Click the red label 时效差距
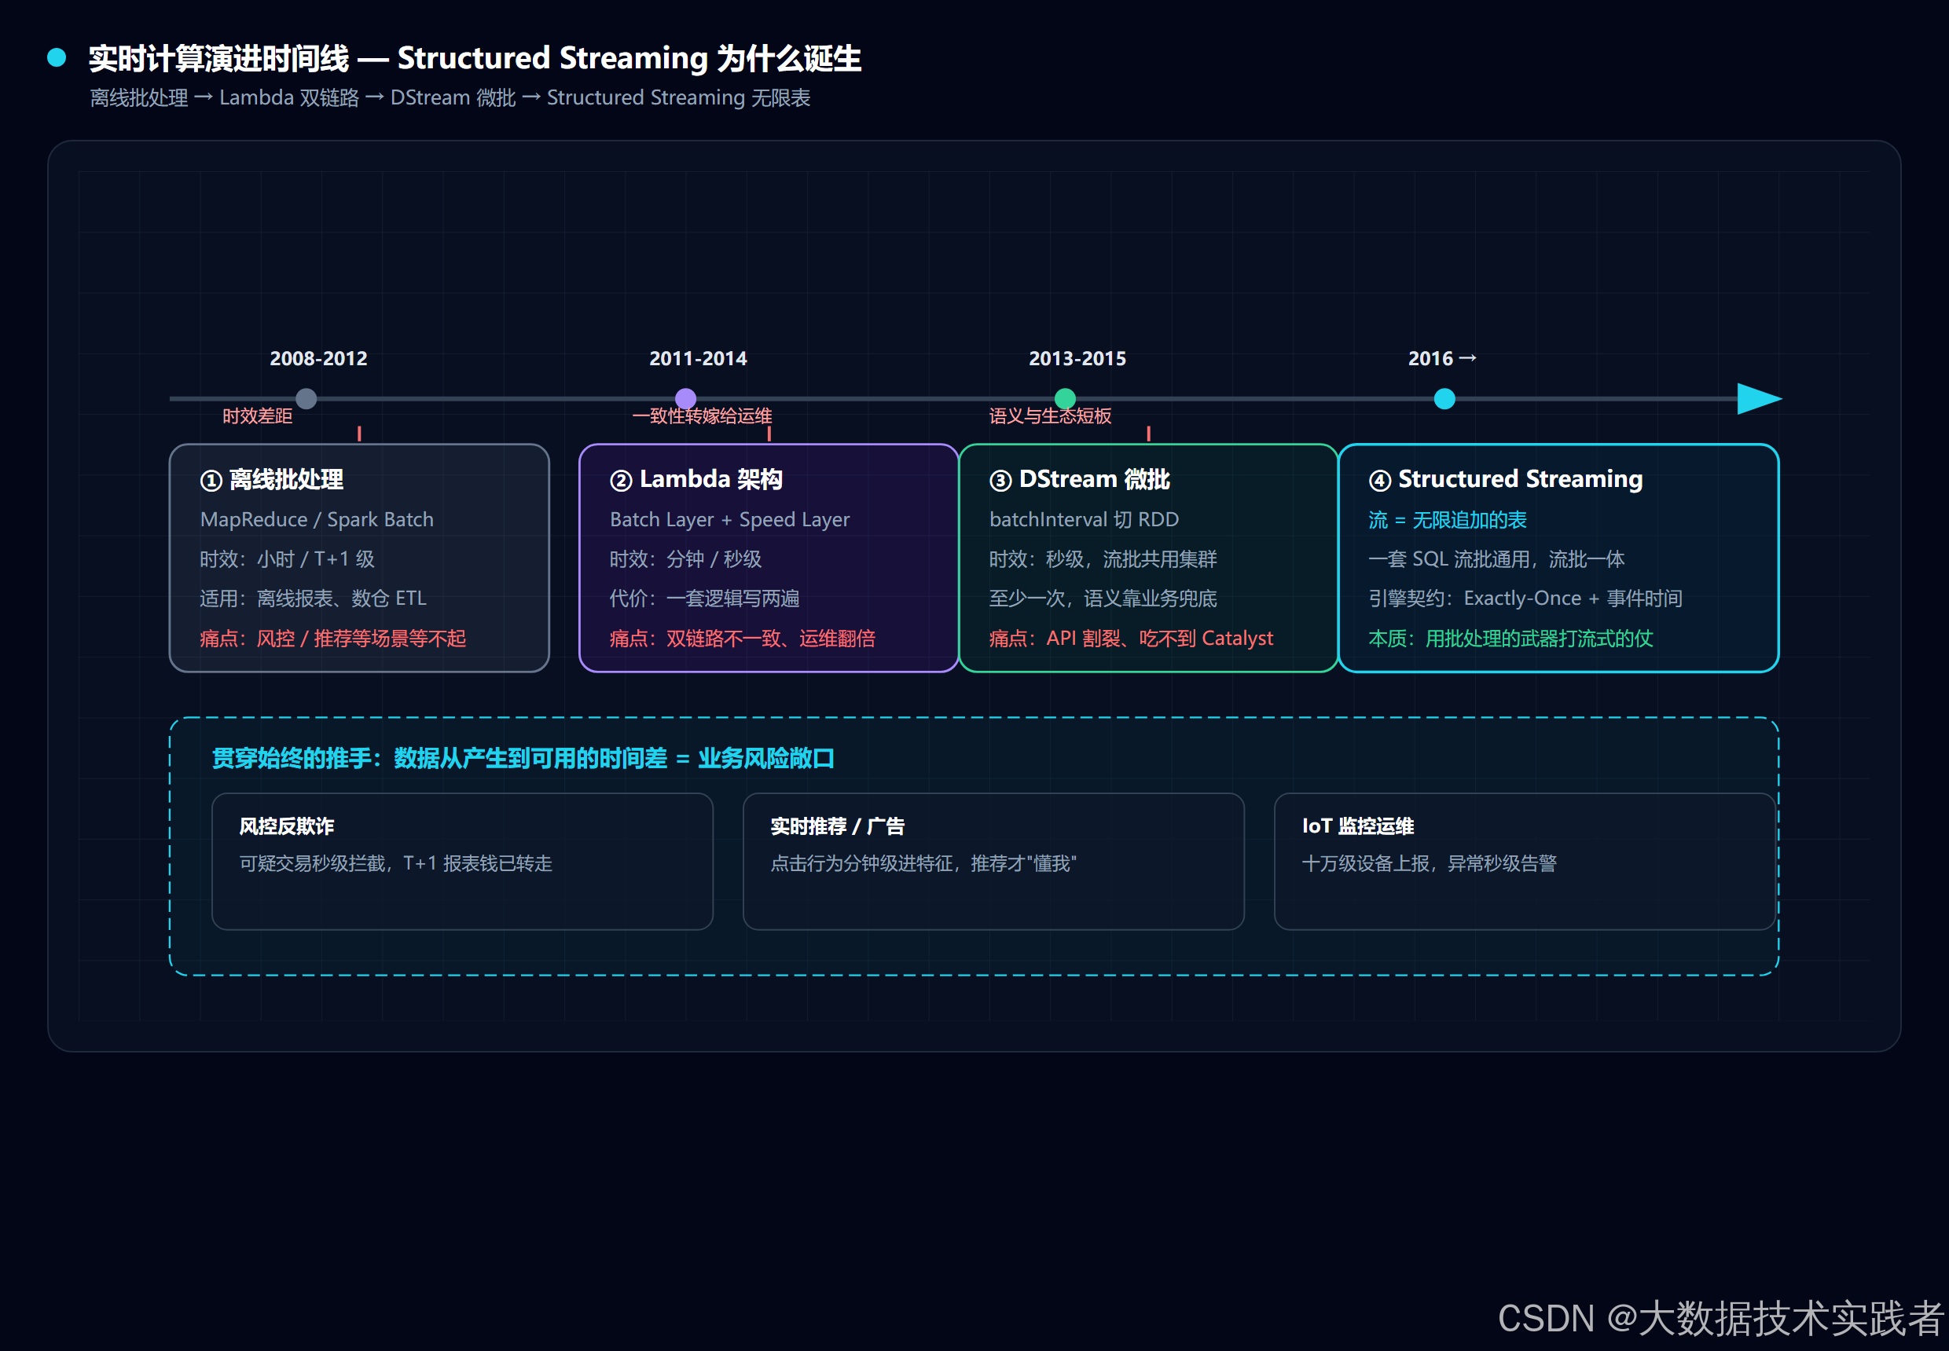This screenshot has height=1351, width=1949. (x=258, y=416)
